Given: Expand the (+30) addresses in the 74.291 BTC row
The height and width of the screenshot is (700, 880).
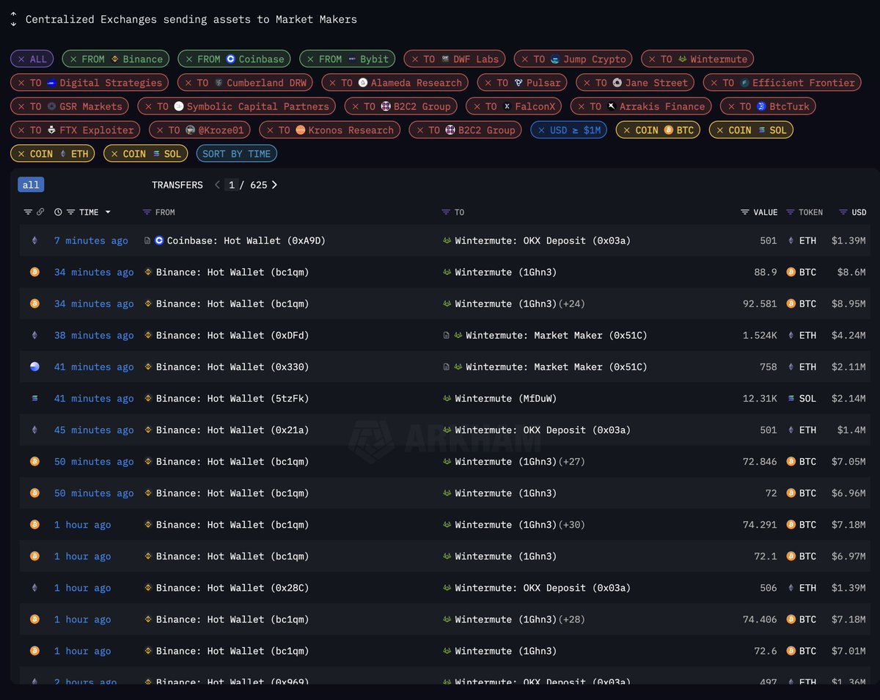Looking at the screenshot, I should click(x=572, y=524).
